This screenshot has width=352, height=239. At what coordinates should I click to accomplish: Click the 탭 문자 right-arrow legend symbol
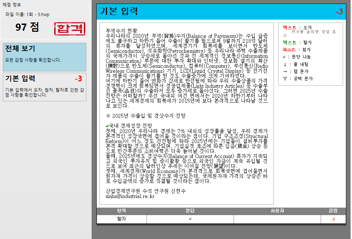[x=285, y=71]
